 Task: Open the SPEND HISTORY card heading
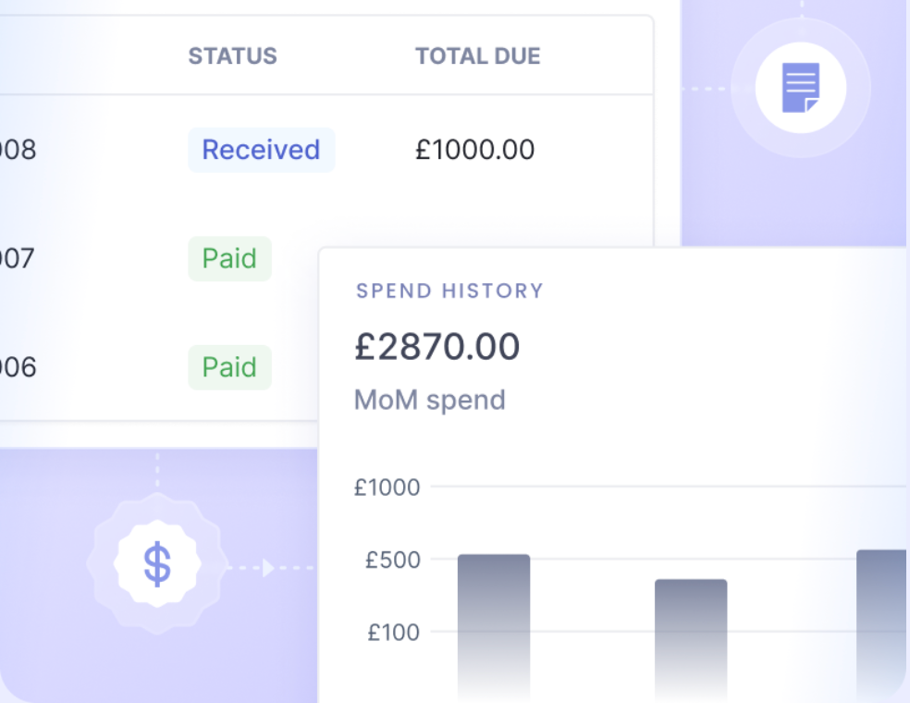coord(449,290)
